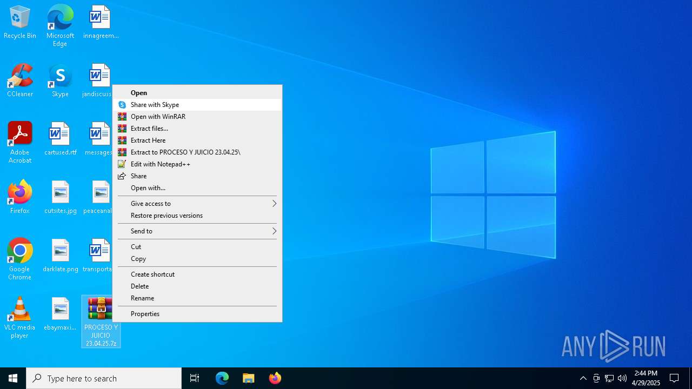
Task: Choose Create shortcut
Action: point(197,274)
